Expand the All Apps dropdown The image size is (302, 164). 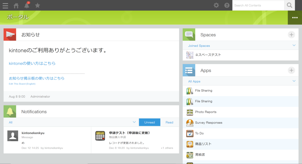(294, 81)
